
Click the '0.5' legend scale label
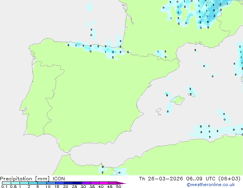click(x=13, y=186)
